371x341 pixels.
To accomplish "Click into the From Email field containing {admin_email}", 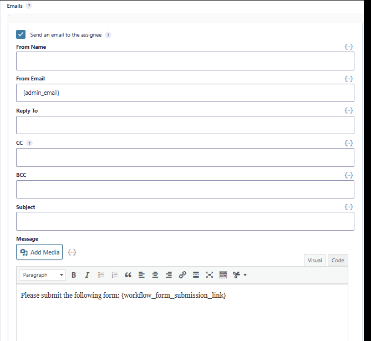I will tap(185, 93).
